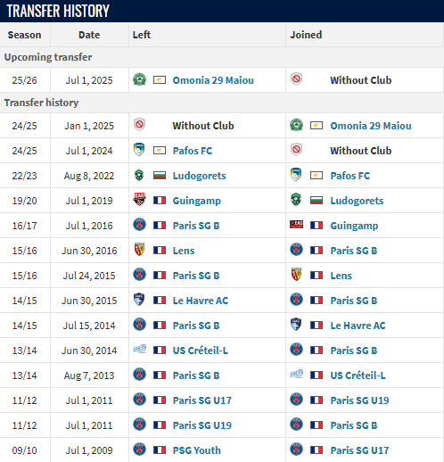Open Paris SG U19 link in Joined column
444x462 pixels.
click(x=359, y=400)
